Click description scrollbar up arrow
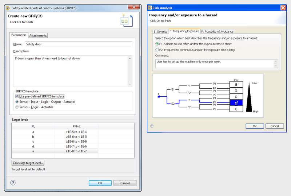 [130, 58]
